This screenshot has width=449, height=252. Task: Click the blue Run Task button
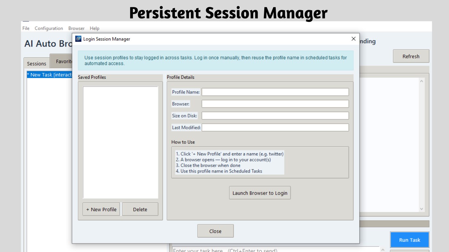coord(410,240)
